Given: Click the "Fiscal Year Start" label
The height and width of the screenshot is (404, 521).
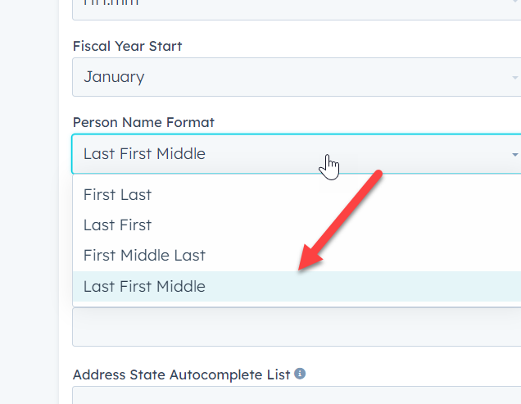Looking at the screenshot, I should pyautogui.click(x=127, y=46).
